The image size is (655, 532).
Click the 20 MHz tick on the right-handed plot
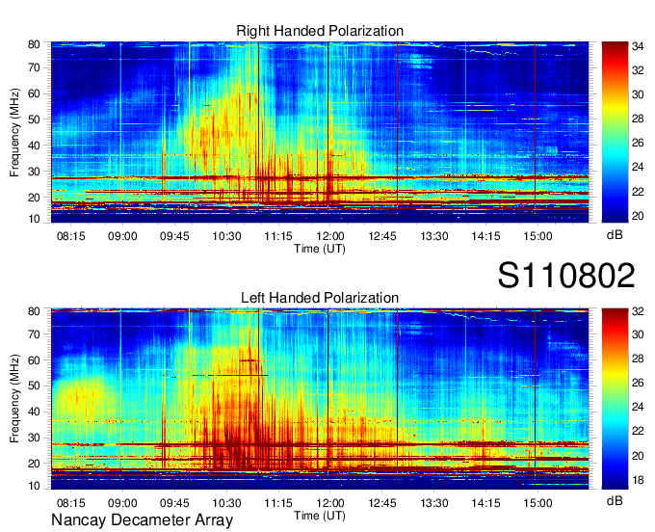pos(34,198)
